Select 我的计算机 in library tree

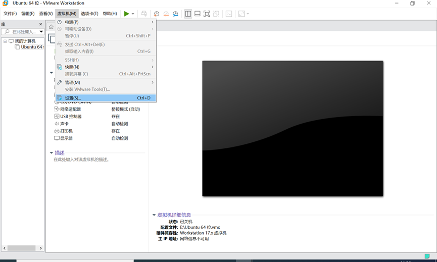click(25, 41)
